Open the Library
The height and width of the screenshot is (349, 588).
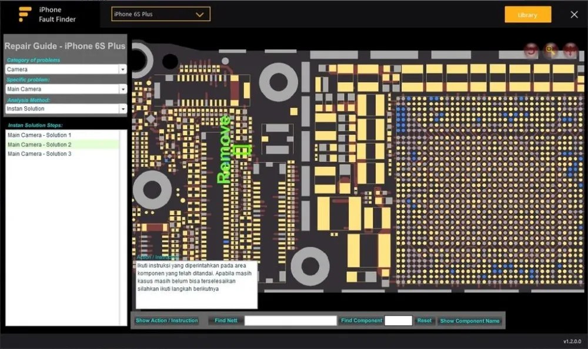(x=527, y=15)
